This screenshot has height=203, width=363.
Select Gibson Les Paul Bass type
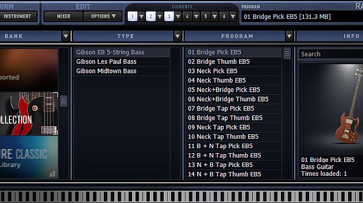click(122, 62)
